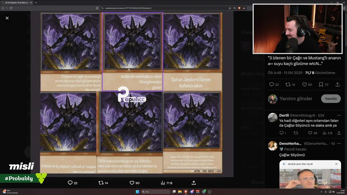The image size is (347, 195).
Task: Click retweet icon under photo
Action: [101, 183]
